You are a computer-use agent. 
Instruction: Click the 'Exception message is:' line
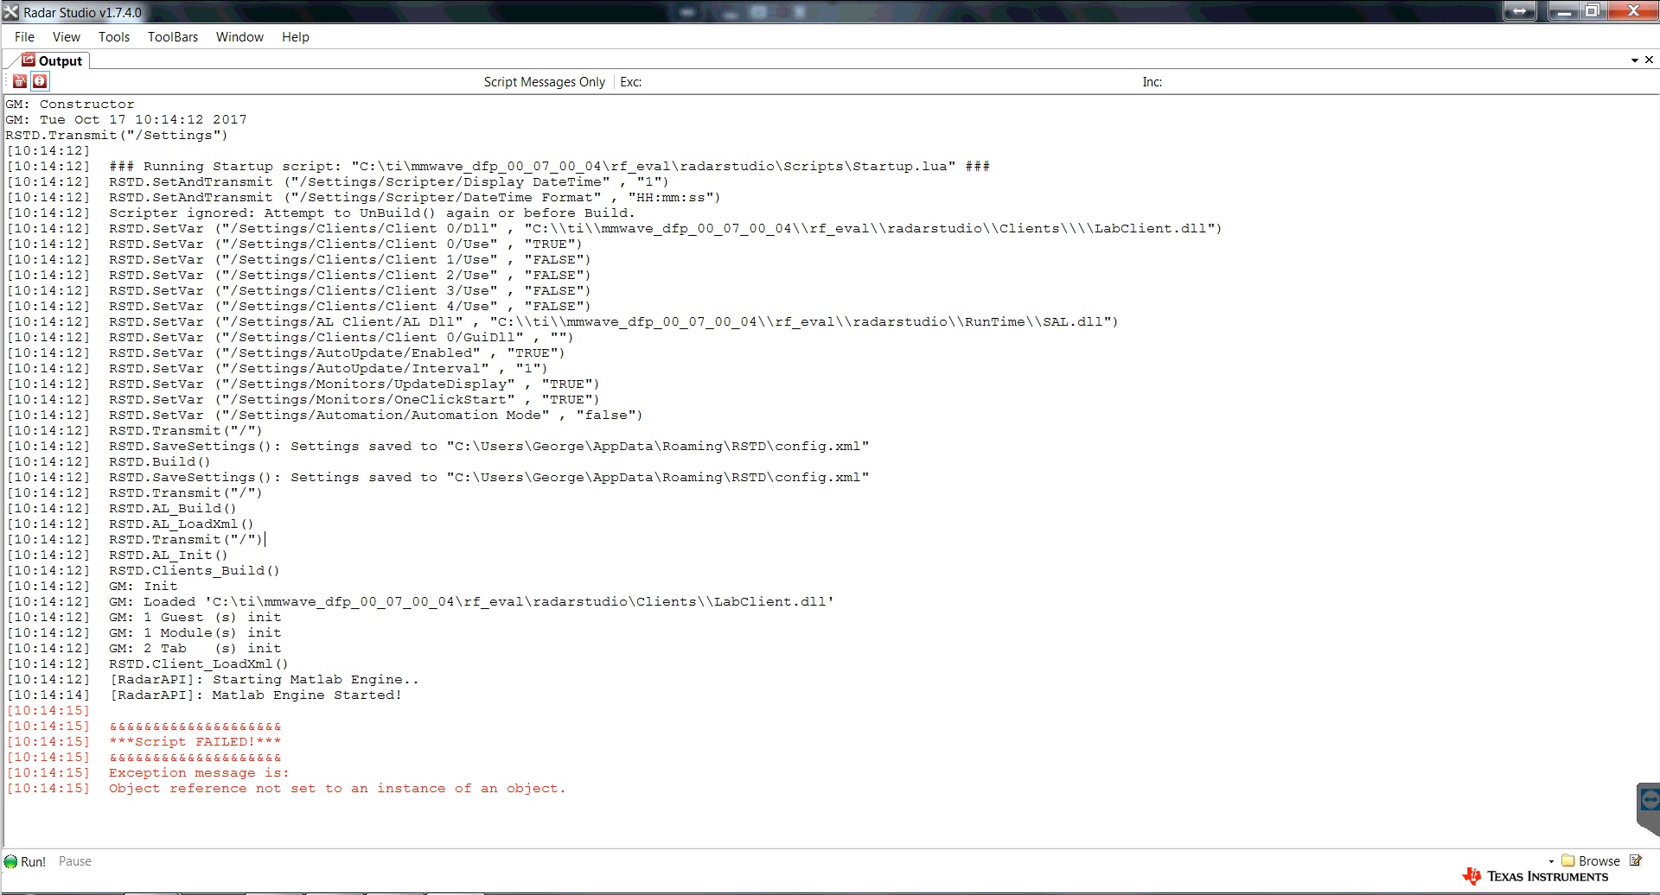pos(199,772)
